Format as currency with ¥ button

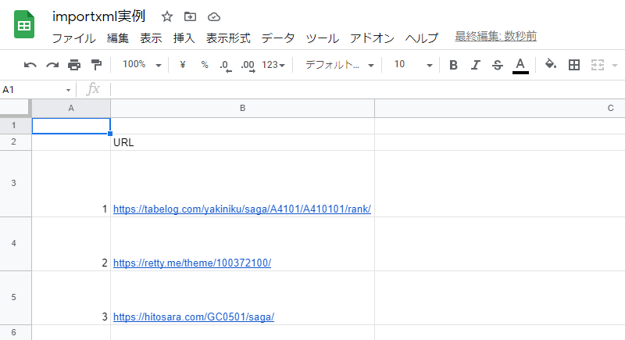click(183, 65)
